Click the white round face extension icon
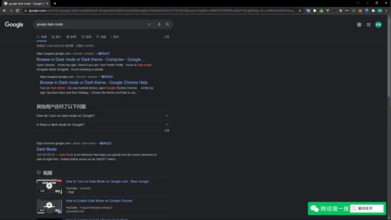The image size is (391, 220). click(315, 10)
